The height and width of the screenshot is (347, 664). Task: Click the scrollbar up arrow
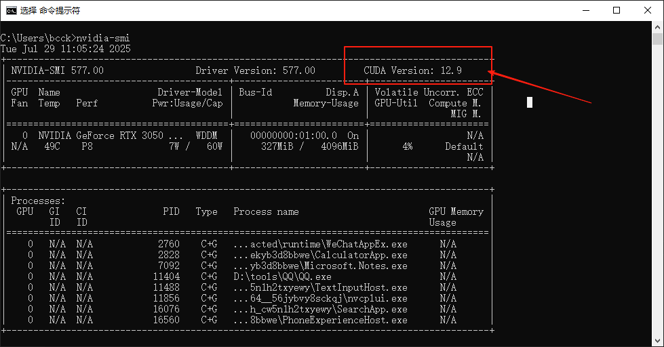pos(658,26)
